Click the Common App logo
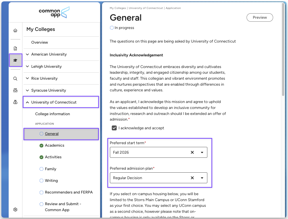288x219 pixels. point(54,12)
